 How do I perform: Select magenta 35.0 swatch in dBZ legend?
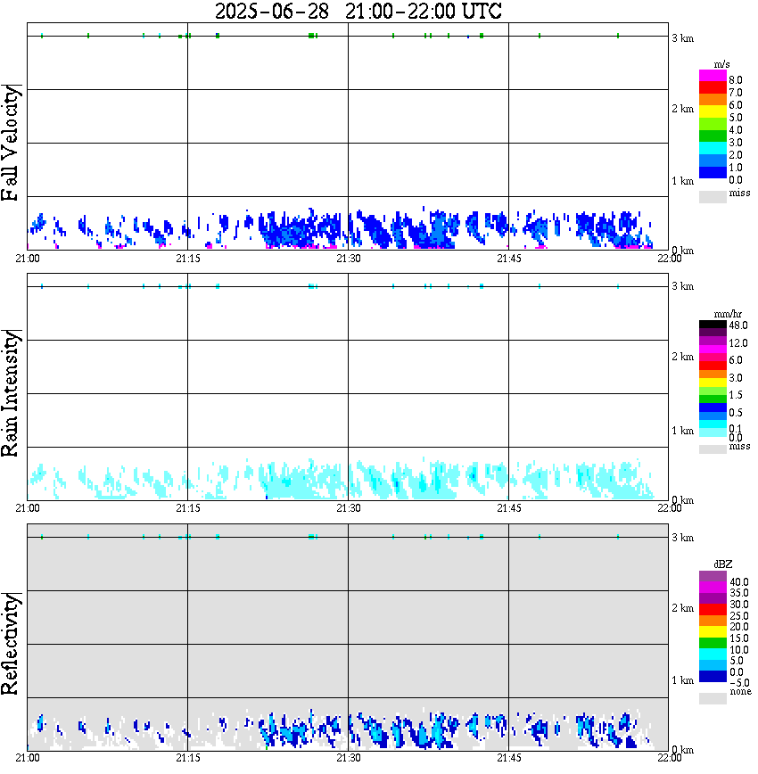point(713,588)
